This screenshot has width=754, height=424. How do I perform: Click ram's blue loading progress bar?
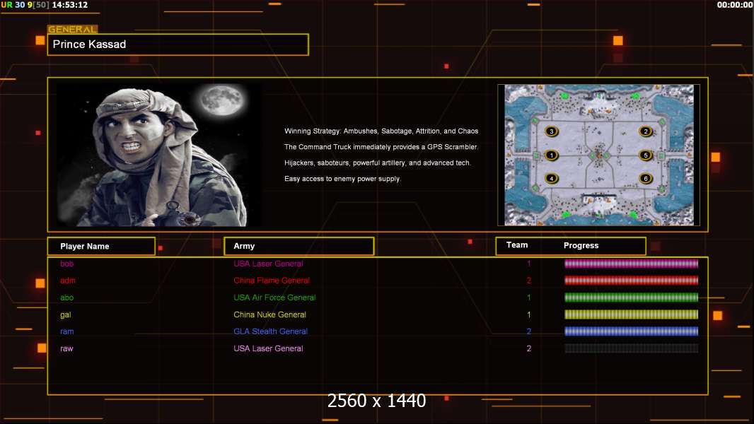click(x=631, y=331)
